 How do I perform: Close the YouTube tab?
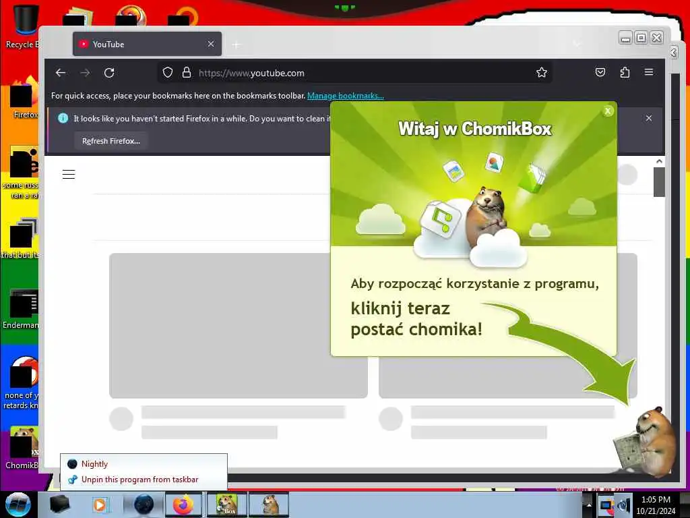(x=211, y=44)
